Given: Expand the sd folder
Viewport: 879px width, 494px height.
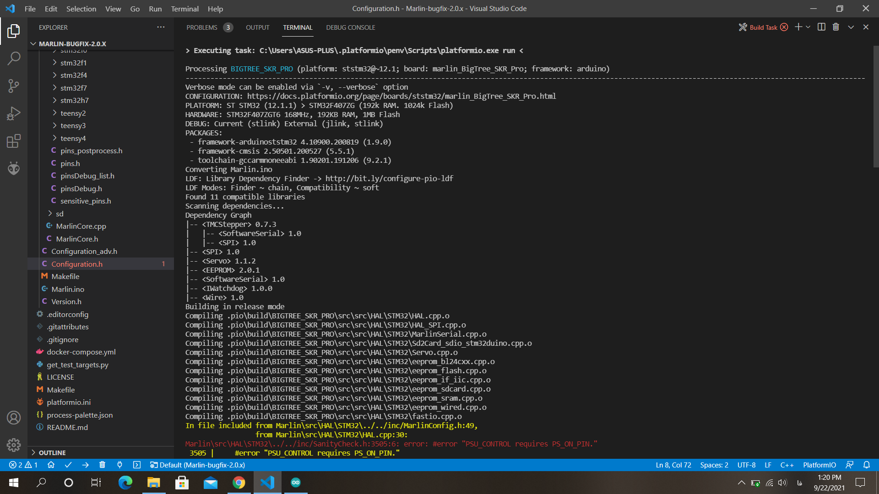Looking at the screenshot, I should coord(60,213).
